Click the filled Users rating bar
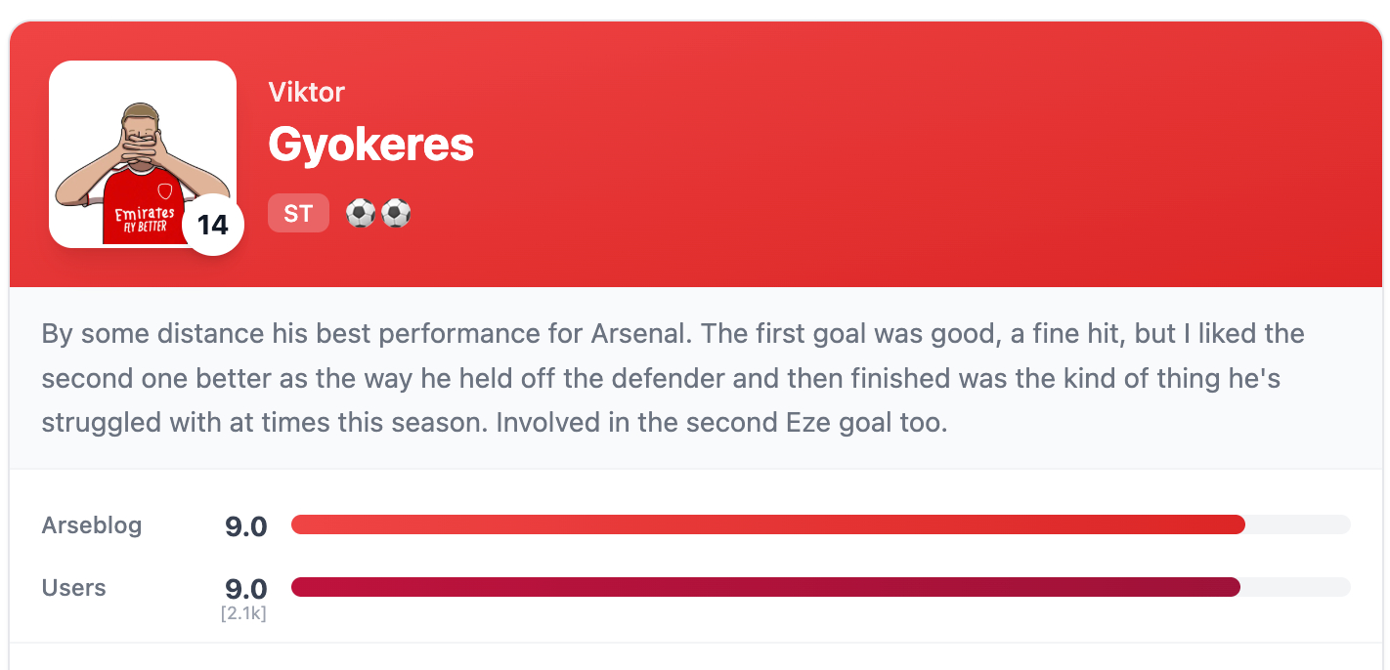Viewport: 1390px width, 670px height. click(765, 587)
